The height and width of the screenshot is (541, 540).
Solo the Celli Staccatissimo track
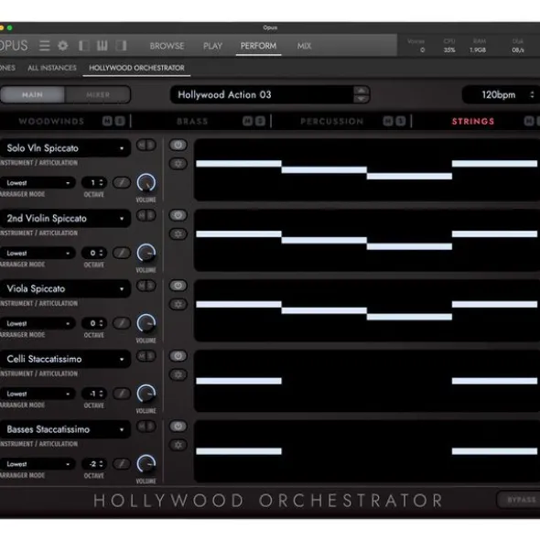[151, 356]
